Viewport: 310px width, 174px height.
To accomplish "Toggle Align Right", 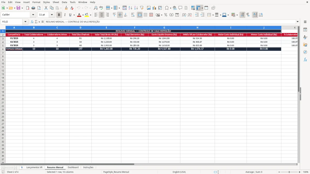I will click(x=107, y=15).
